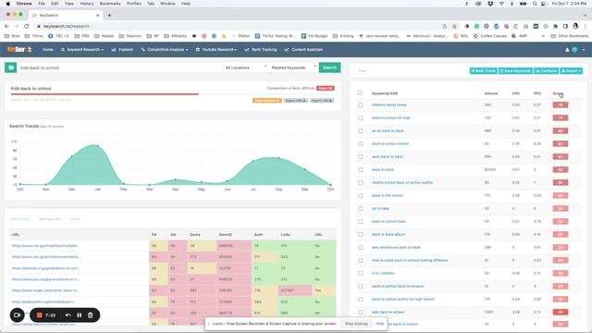The image size is (592, 333).
Task: Hide the Loom sharing banner
Action: [x=379, y=324]
